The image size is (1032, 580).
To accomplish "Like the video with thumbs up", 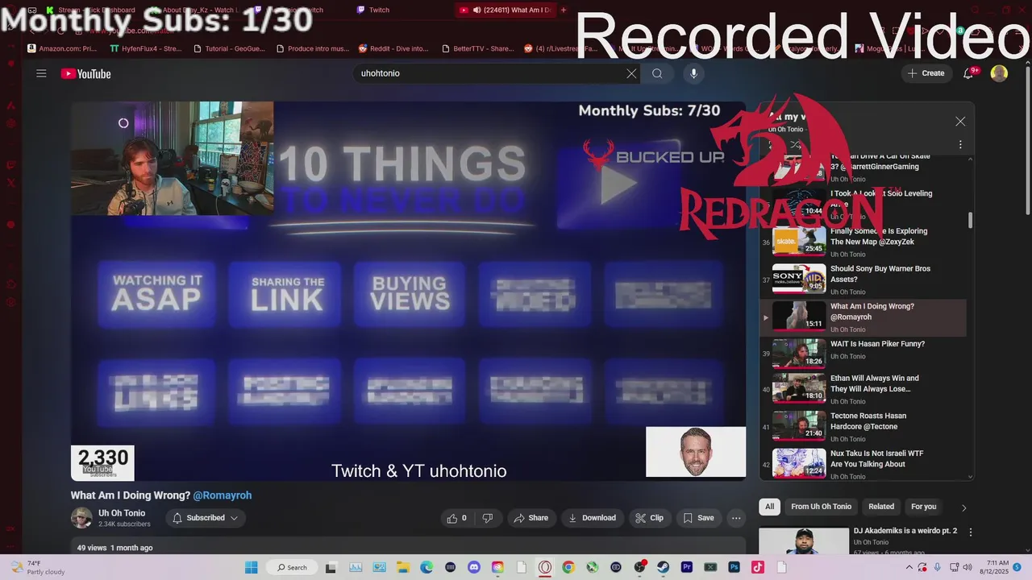I will point(457,518).
